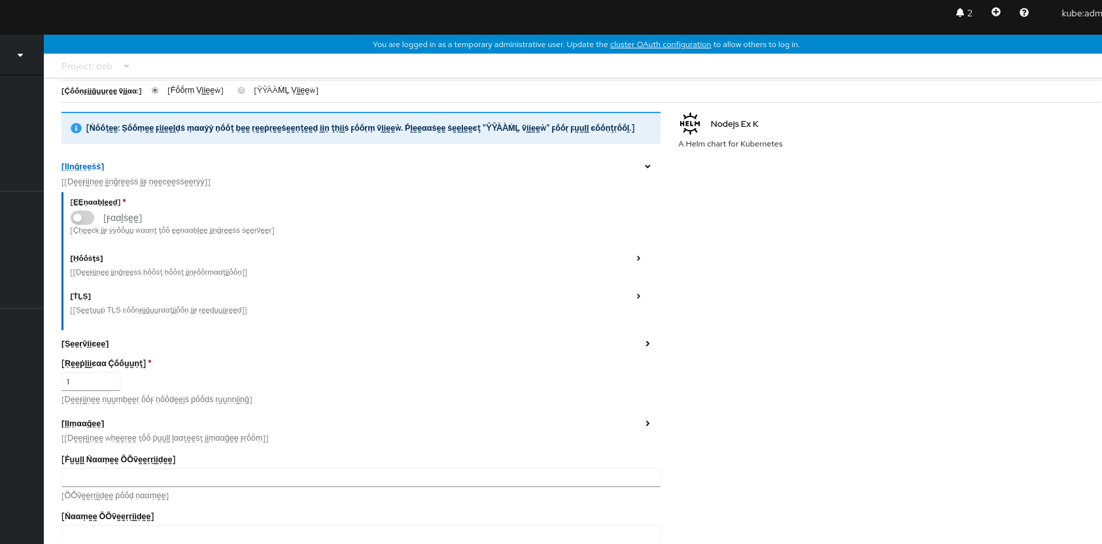Click the Helm logo icon
Screen dimensions: 1102x544
(x=690, y=124)
